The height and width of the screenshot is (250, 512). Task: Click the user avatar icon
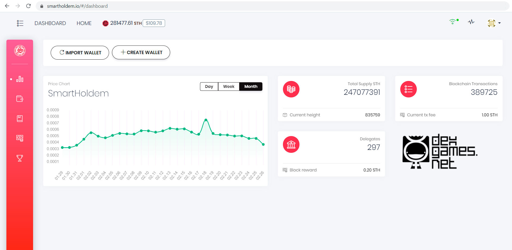click(491, 23)
